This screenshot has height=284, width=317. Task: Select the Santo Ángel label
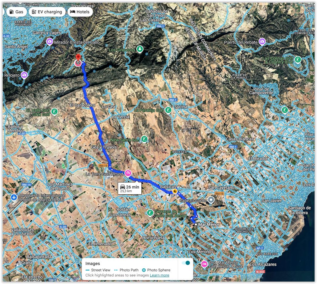[16, 47]
